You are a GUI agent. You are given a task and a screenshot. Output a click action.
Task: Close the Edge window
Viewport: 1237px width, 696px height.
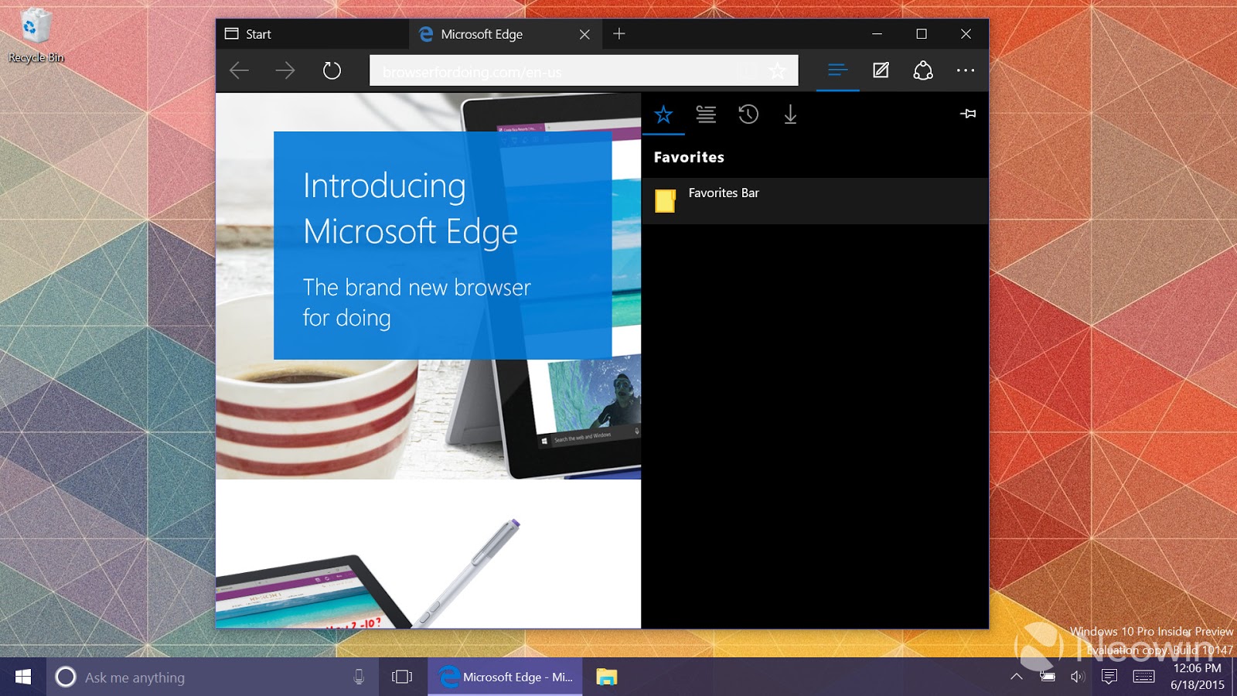(966, 34)
